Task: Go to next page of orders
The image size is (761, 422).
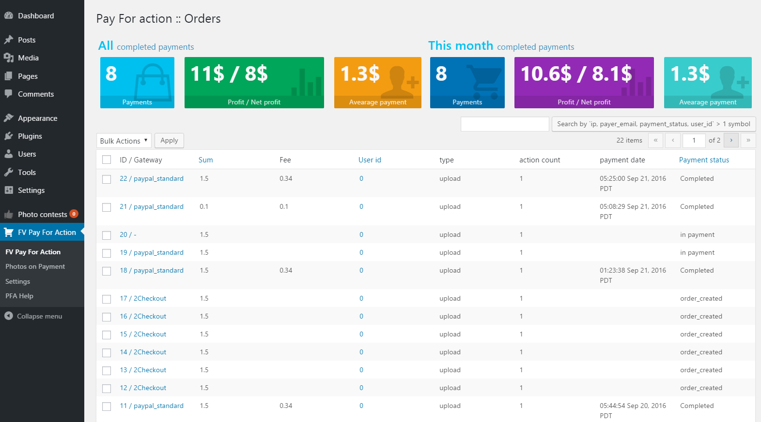Action: coord(731,140)
